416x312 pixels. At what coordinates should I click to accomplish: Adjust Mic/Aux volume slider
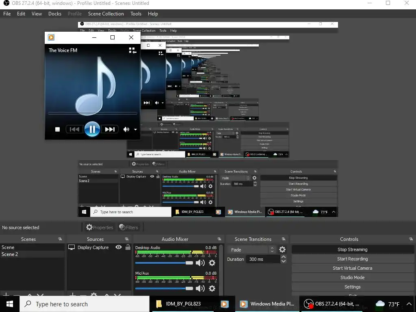(164, 288)
